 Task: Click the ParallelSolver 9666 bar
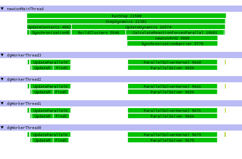172,116
